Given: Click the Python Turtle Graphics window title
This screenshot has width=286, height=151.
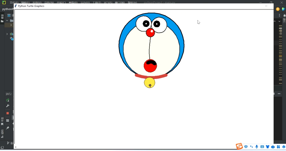Looking at the screenshot, I should pos(31,6).
